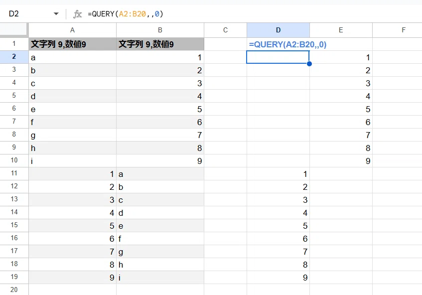Click cell A8 containing g
This screenshot has width=422, height=295.
(72, 135)
